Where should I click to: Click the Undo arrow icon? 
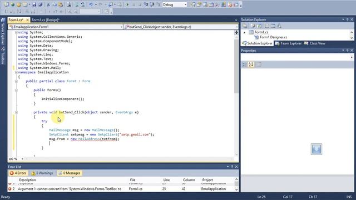pos(91,4)
